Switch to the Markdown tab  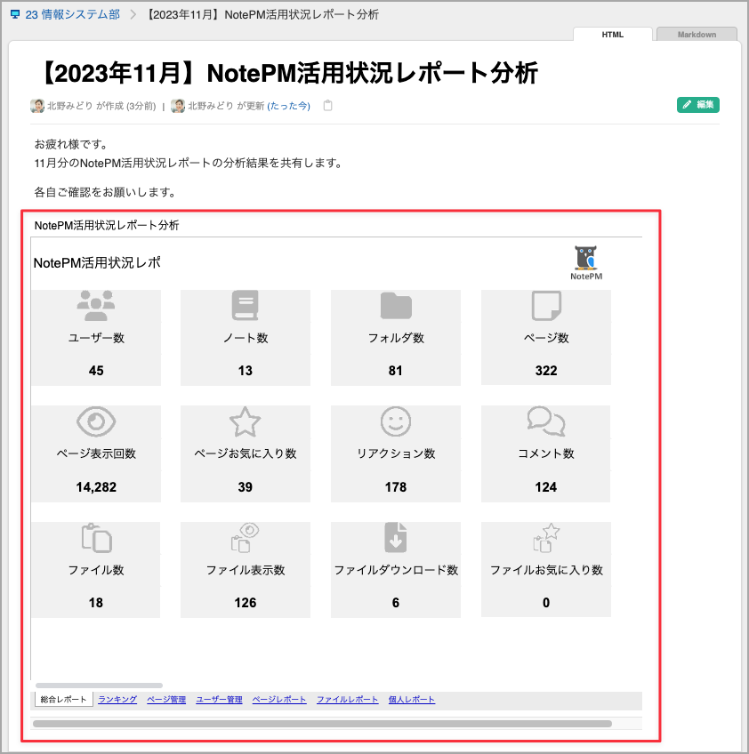(697, 35)
